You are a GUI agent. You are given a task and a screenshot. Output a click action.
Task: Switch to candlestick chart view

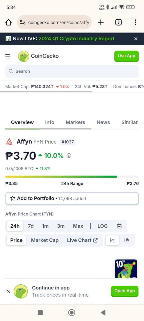[127, 240]
